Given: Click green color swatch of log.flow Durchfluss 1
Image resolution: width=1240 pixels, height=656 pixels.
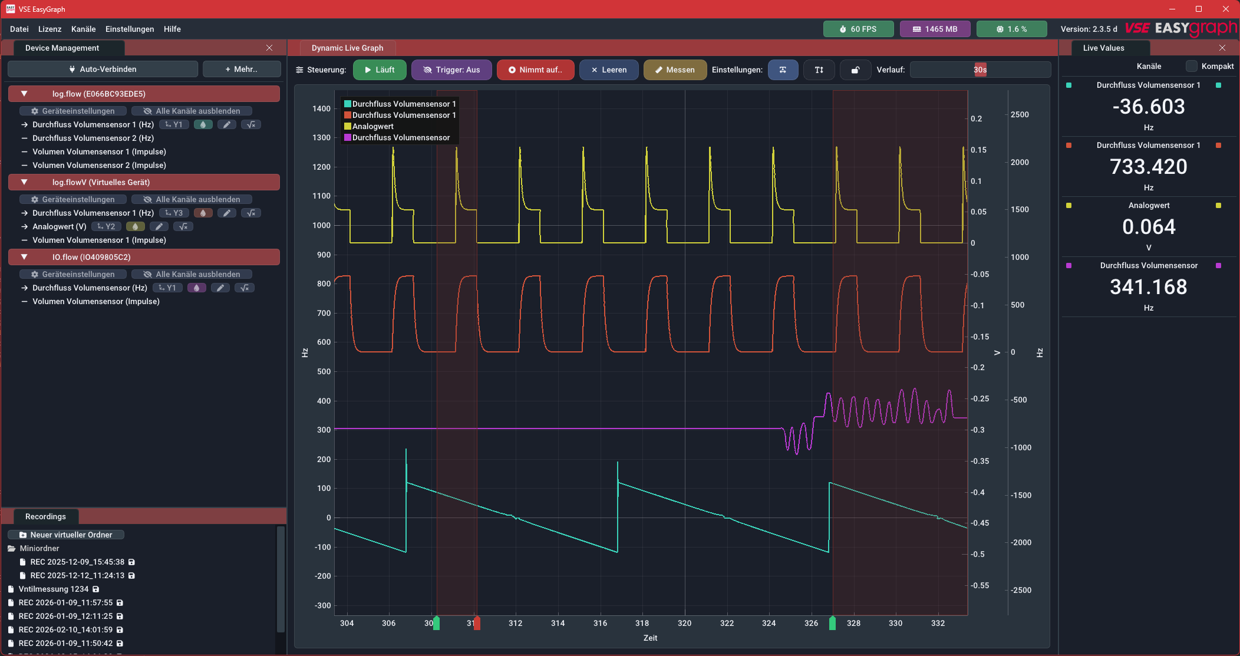Looking at the screenshot, I should 203,124.
